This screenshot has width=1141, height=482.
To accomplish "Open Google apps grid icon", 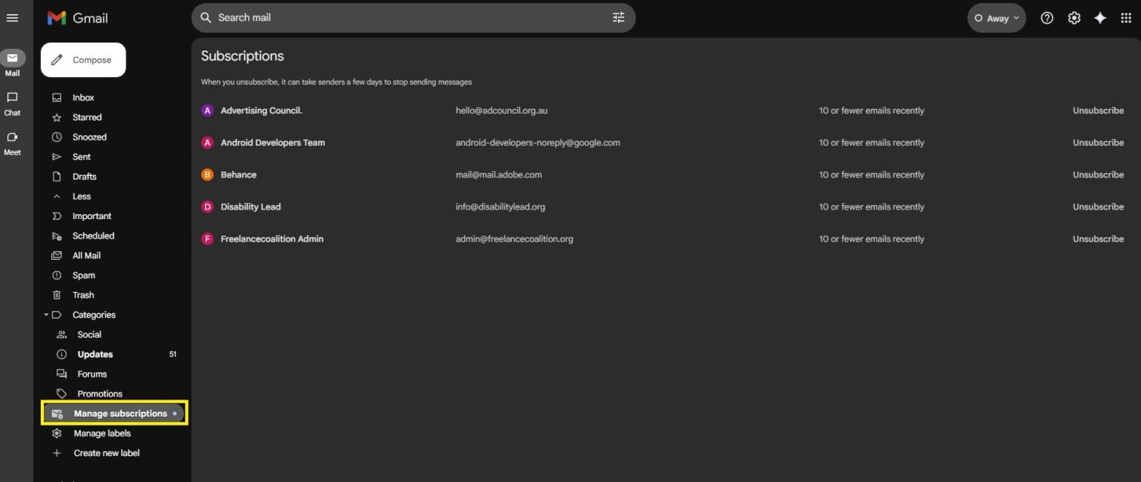I will point(1126,18).
